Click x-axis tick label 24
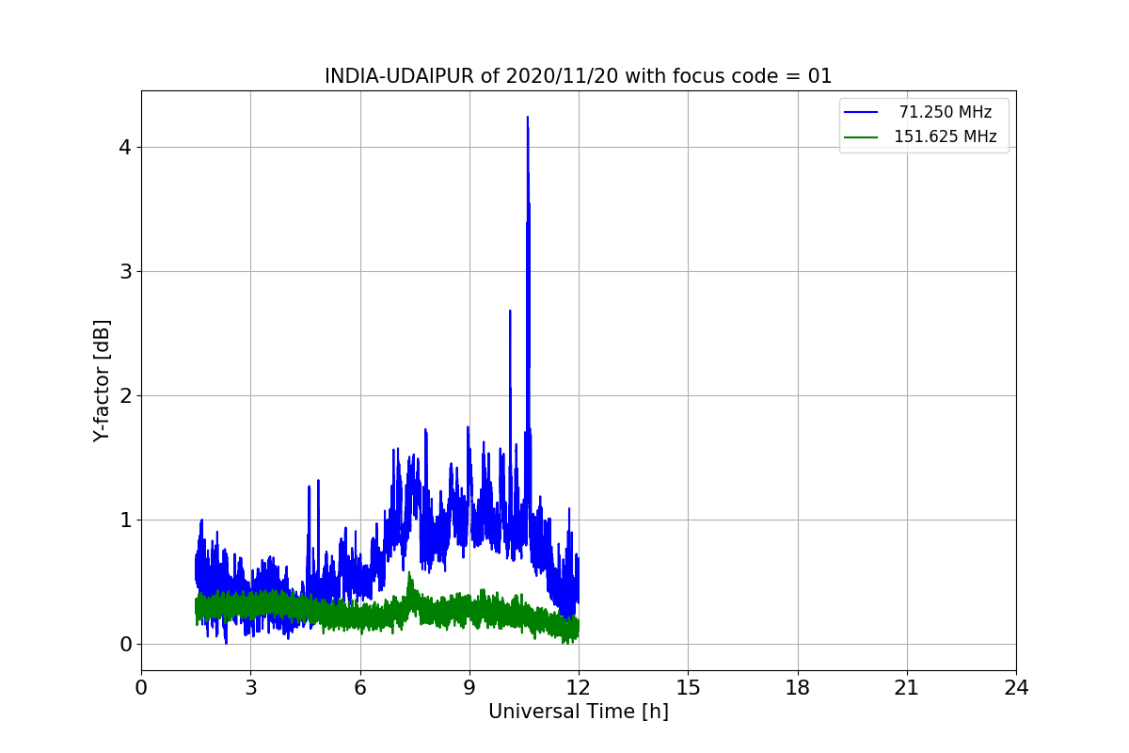The width and height of the screenshot is (1129, 753). 1016,688
